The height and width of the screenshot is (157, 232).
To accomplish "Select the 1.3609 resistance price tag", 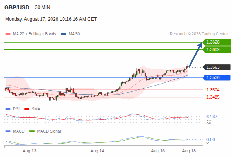I will [x=217, y=49].
